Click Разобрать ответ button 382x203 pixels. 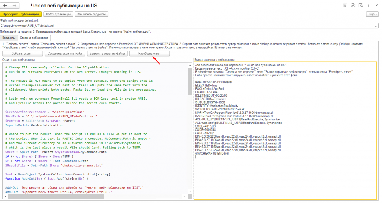click(x=150, y=54)
